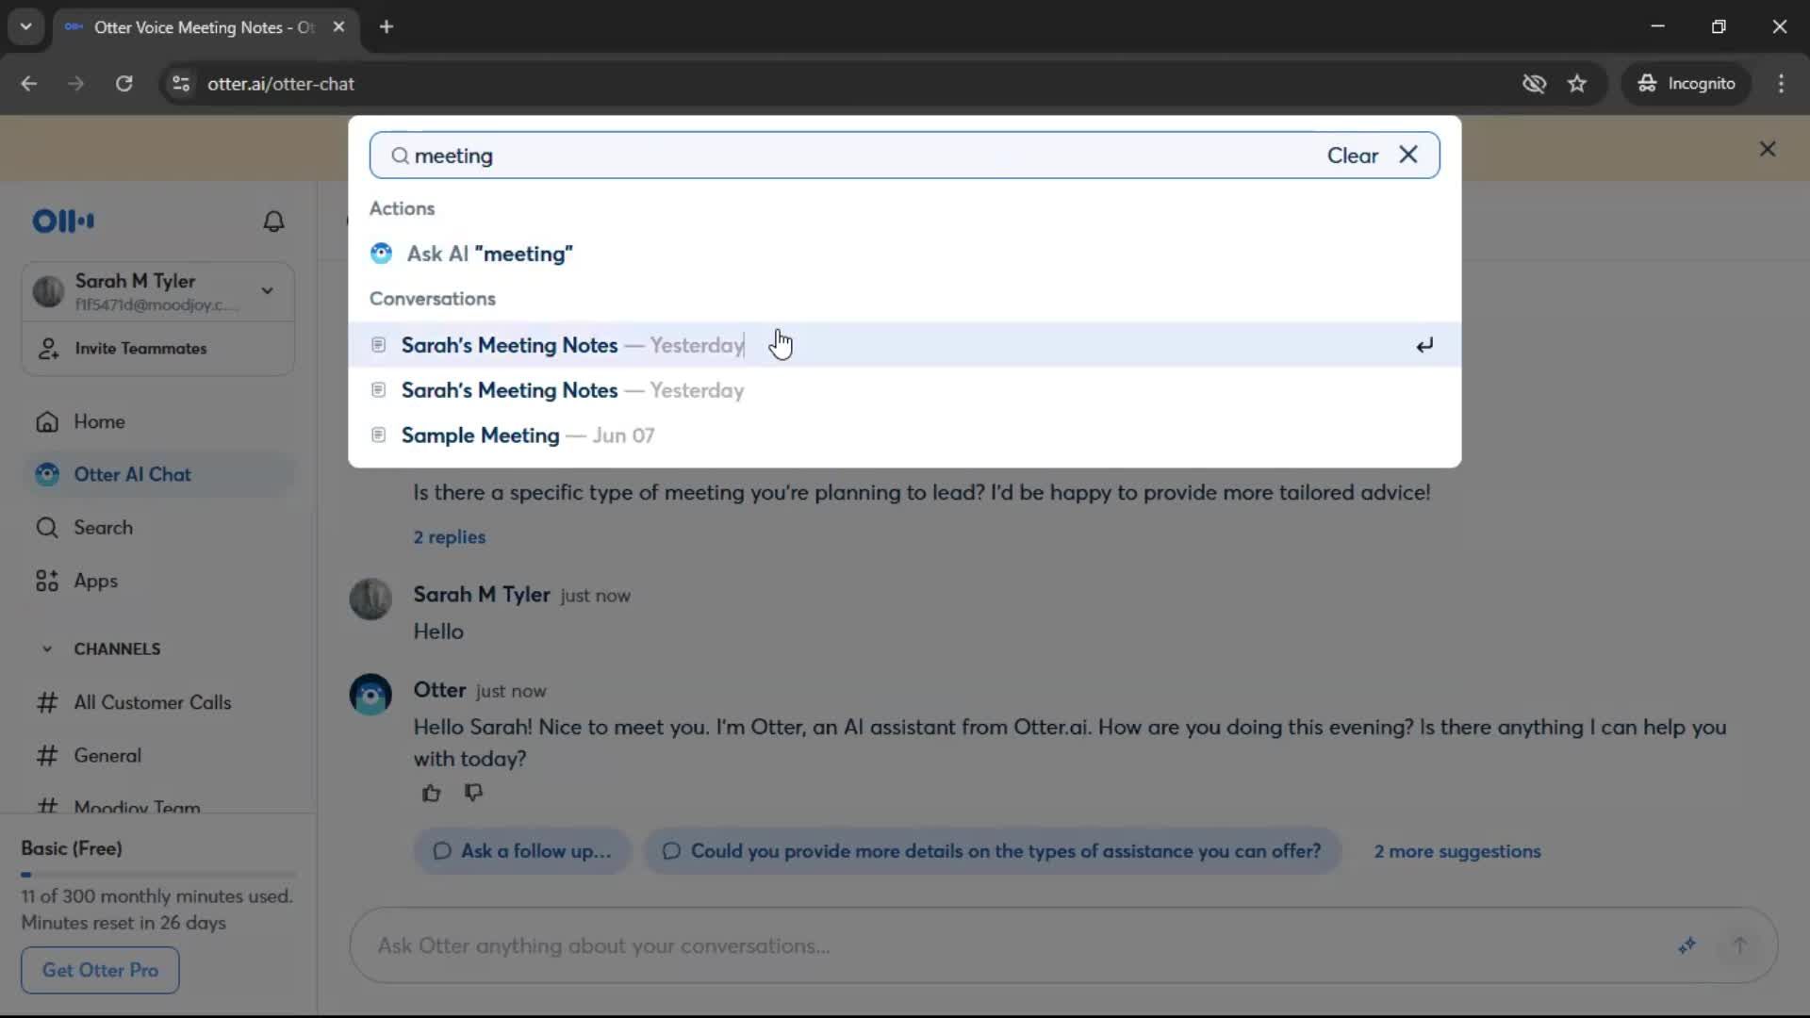Viewport: 1810px width, 1018px height.
Task: Click the sparkle AI icon in chat input
Action: tap(1687, 945)
